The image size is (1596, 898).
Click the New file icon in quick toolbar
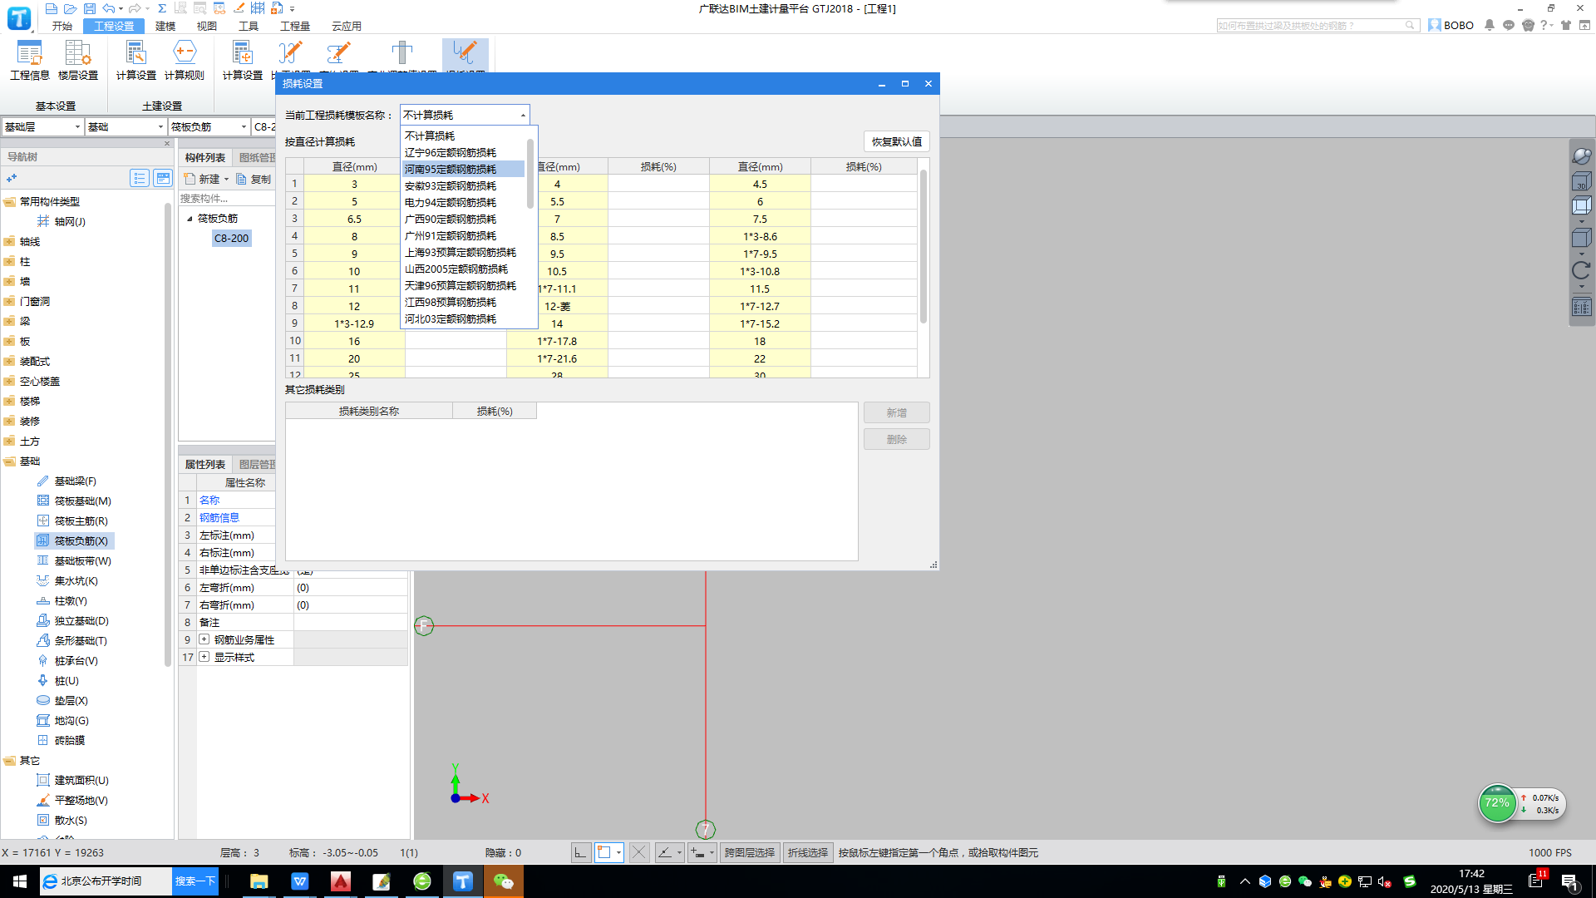coord(52,8)
